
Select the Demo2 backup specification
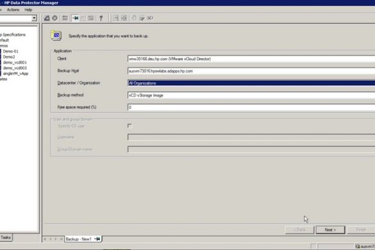pyautogui.click(x=9, y=57)
